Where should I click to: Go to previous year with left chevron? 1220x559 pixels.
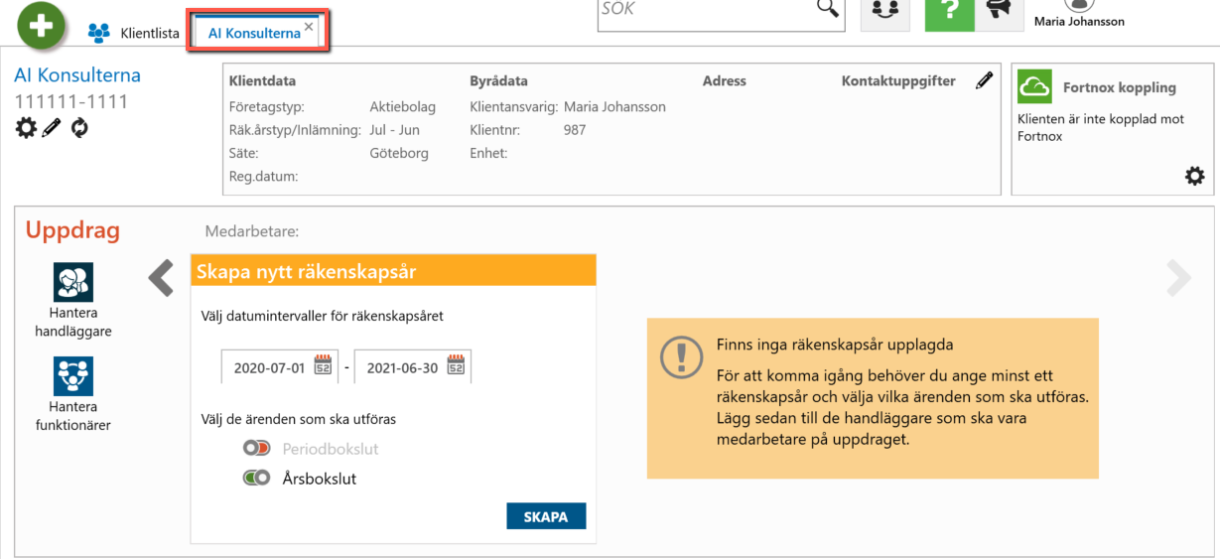(x=161, y=278)
